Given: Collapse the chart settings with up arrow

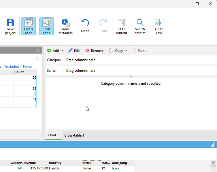Looking at the screenshot, I should 131,77.
